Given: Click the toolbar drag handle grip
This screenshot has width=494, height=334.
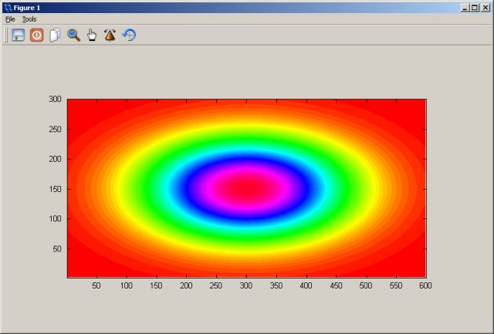Looking at the screenshot, I should (x=5, y=35).
